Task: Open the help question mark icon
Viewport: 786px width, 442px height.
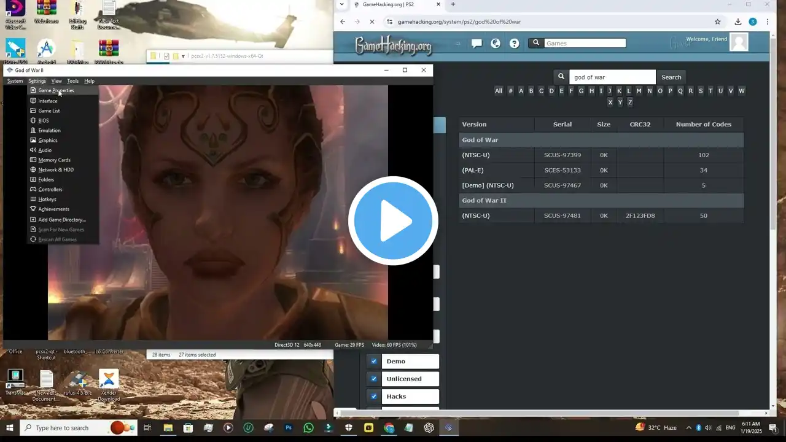Action: tap(515, 43)
